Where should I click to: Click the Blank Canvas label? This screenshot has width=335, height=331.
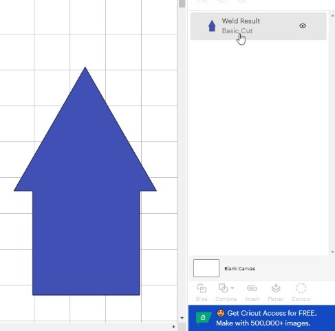pyautogui.click(x=239, y=268)
